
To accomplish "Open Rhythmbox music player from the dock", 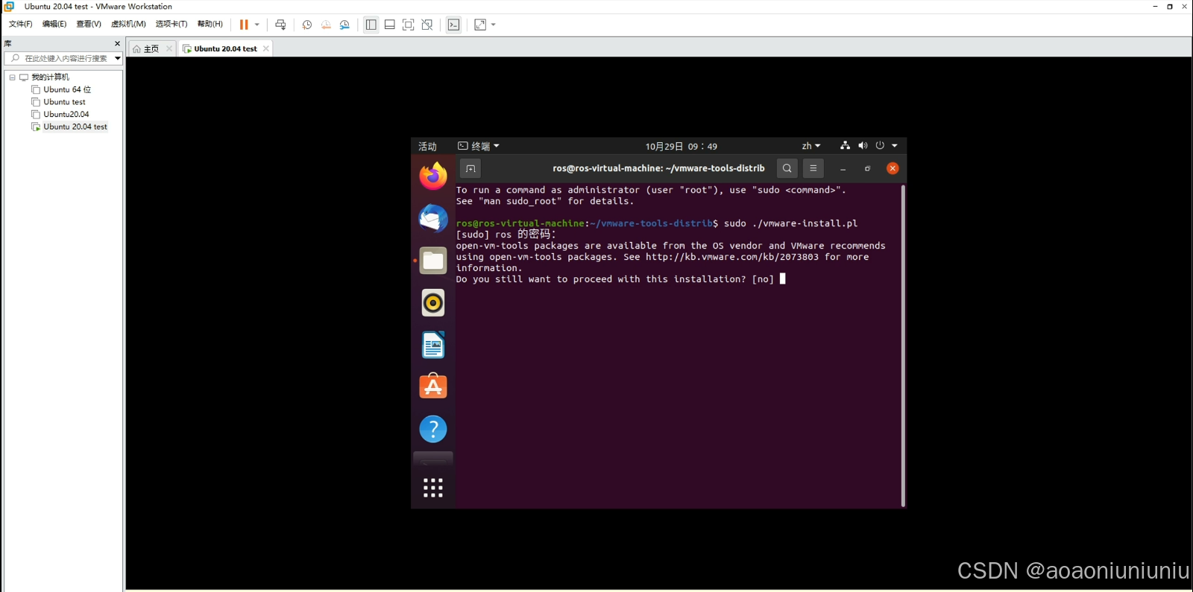I will [433, 303].
